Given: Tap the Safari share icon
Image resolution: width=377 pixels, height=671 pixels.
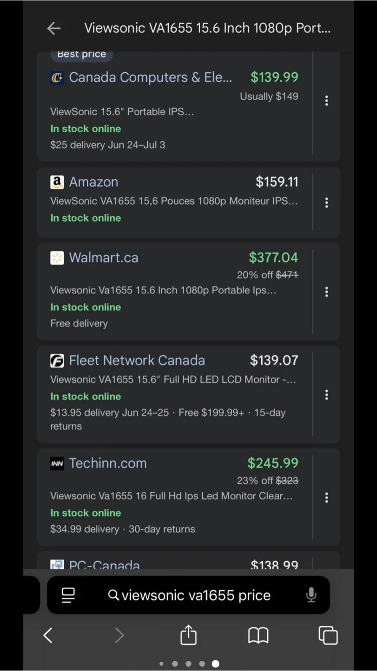Looking at the screenshot, I should coord(188,635).
